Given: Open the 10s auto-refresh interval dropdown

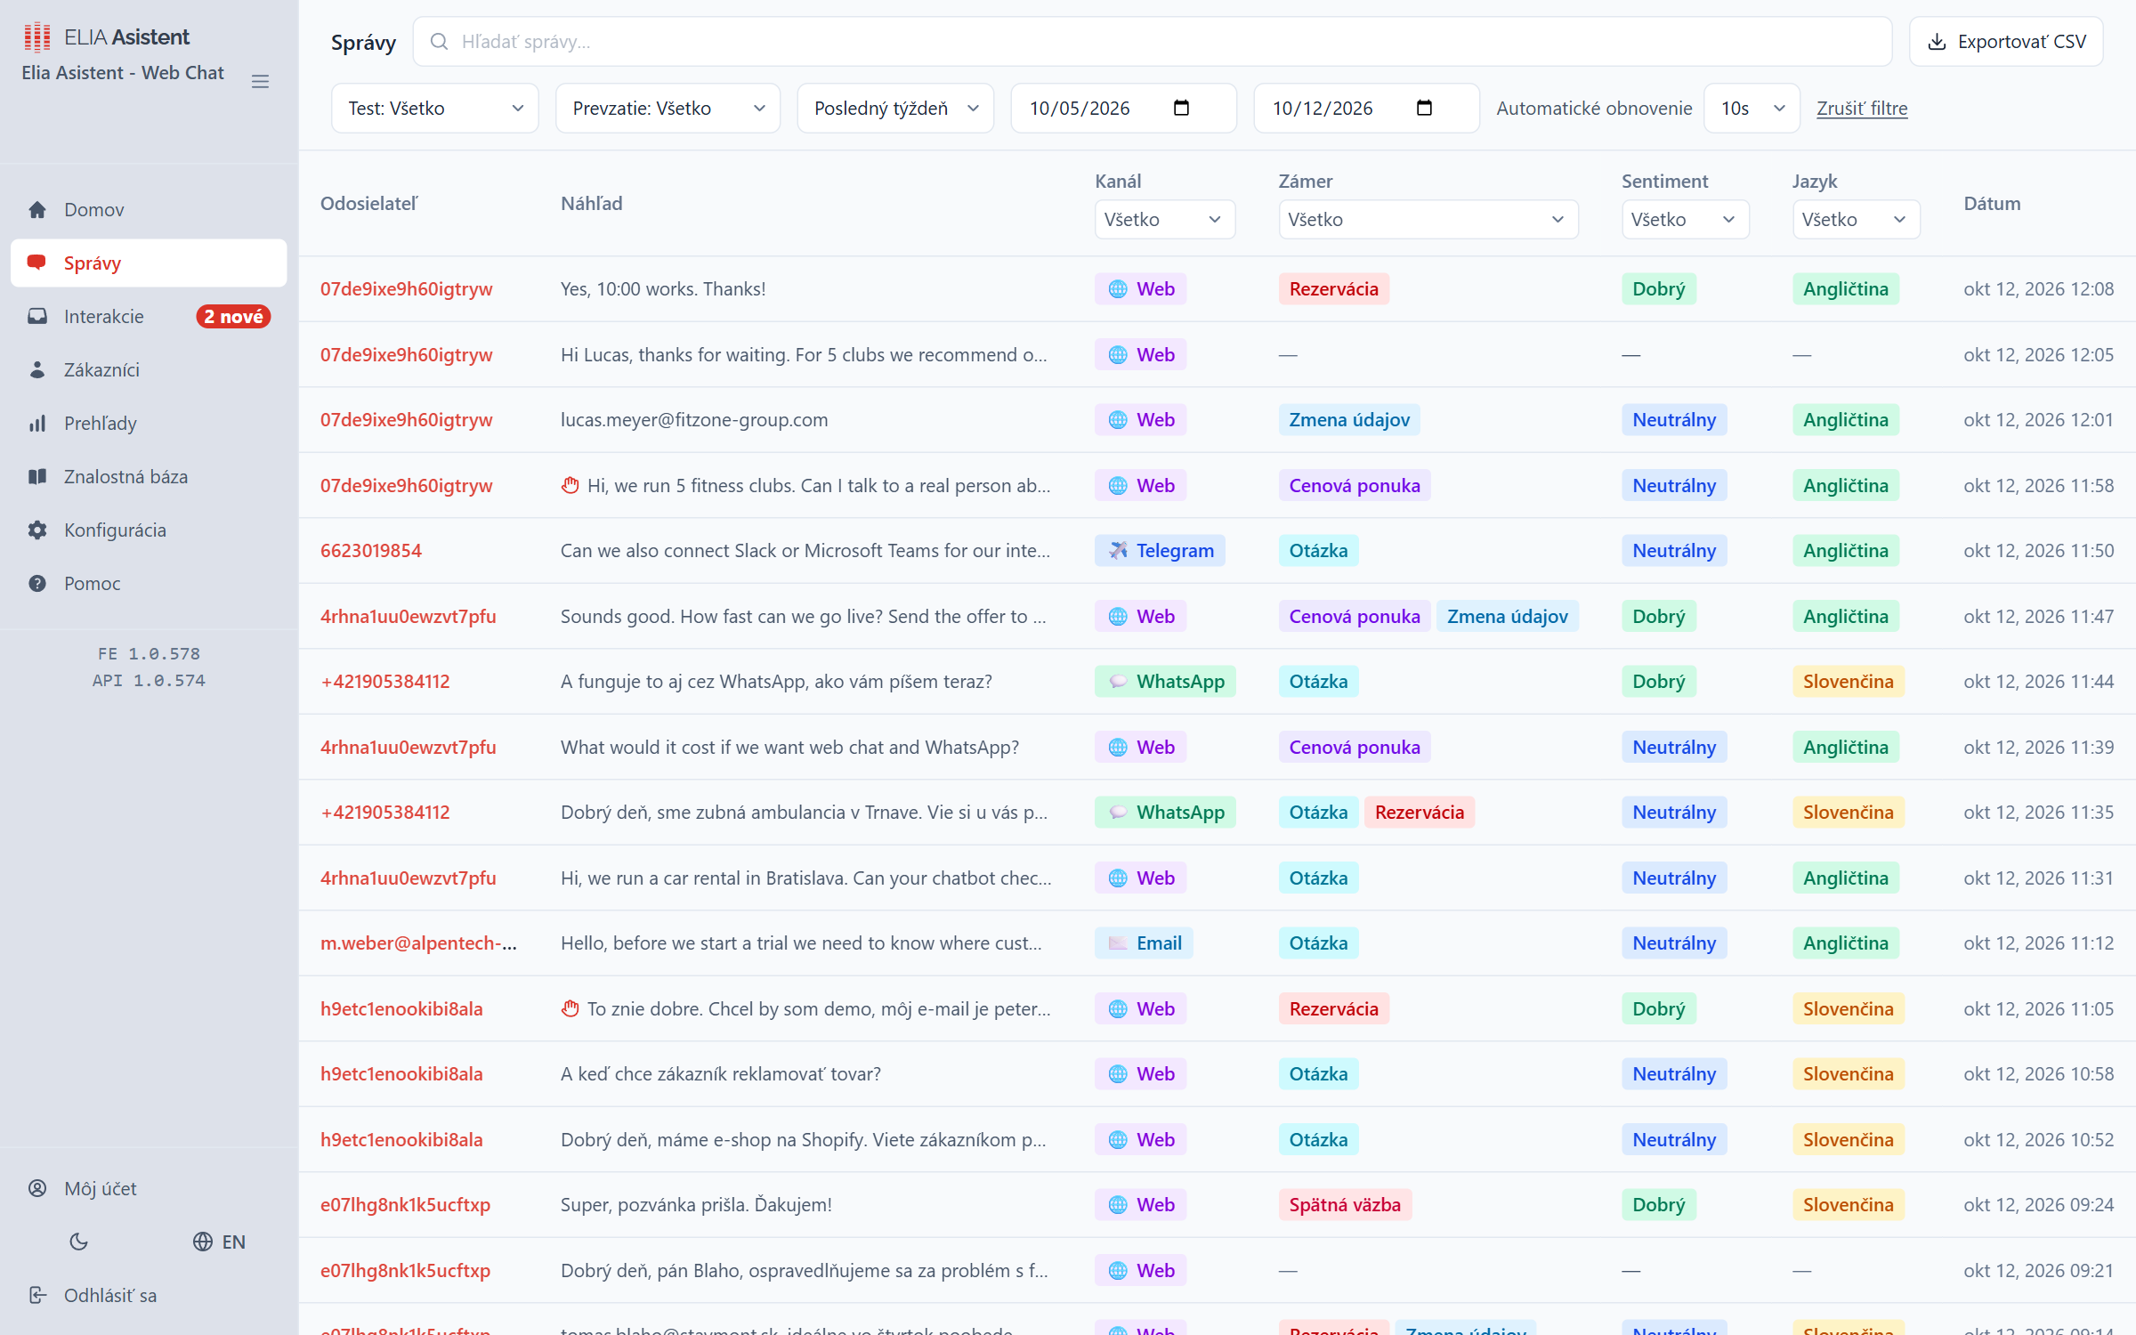Looking at the screenshot, I should [x=1752, y=109].
